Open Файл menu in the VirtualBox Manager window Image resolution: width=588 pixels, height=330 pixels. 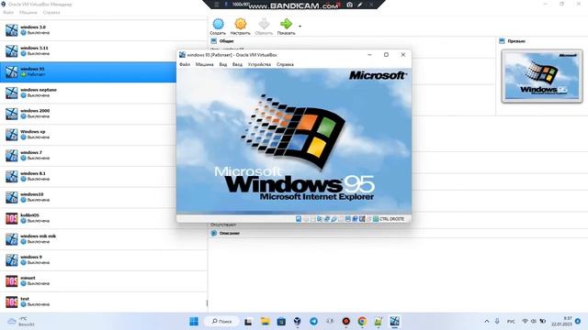tap(8, 12)
